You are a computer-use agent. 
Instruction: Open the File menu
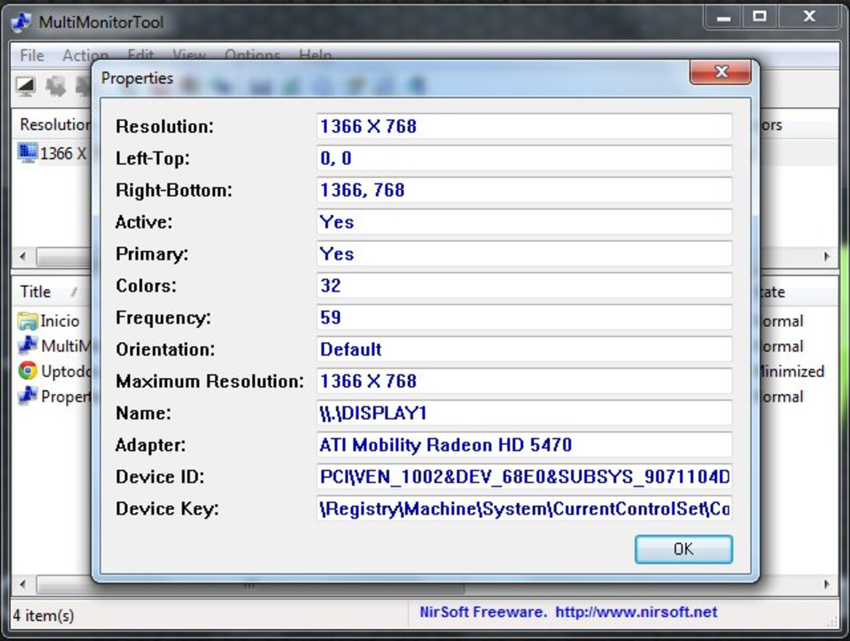coord(30,55)
